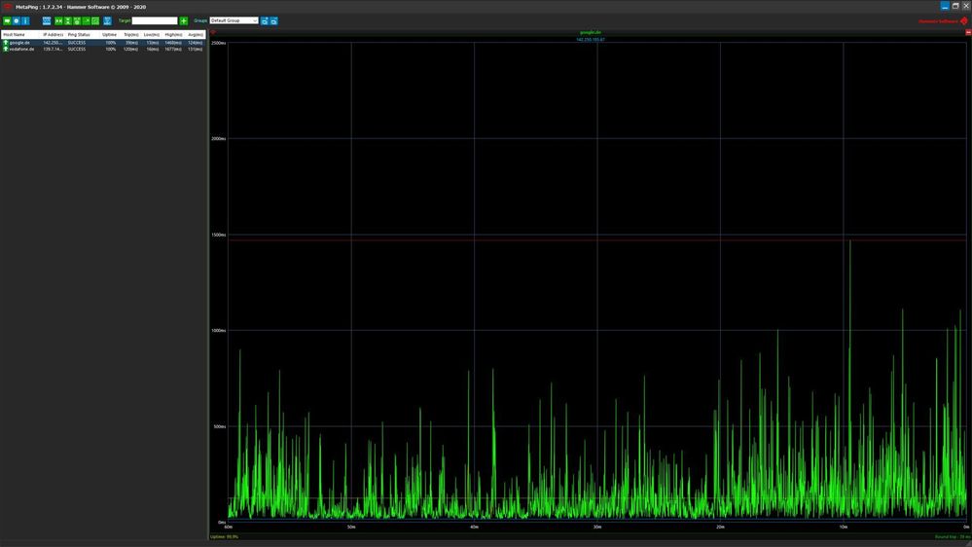Click the green up-arrow status icon for google.de
The width and height of the screenshot is (972, 547).
pyautogui.click(x=6, y=43)
